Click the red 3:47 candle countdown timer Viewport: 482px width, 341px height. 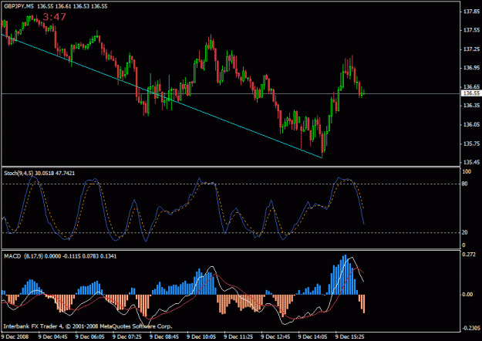(54, 17)
